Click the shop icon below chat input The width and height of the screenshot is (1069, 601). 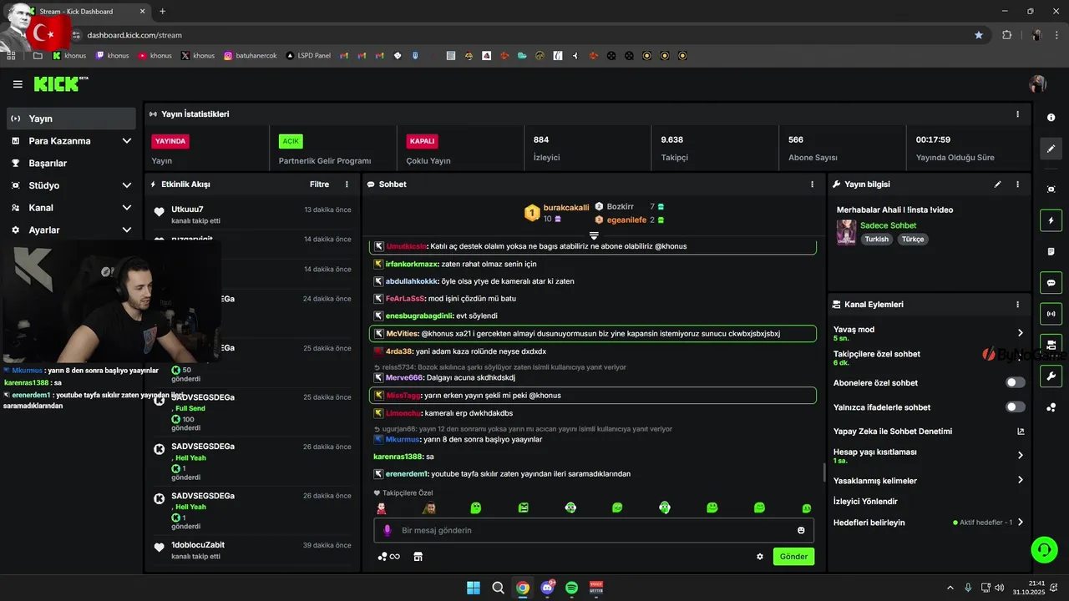pos(418,557)
